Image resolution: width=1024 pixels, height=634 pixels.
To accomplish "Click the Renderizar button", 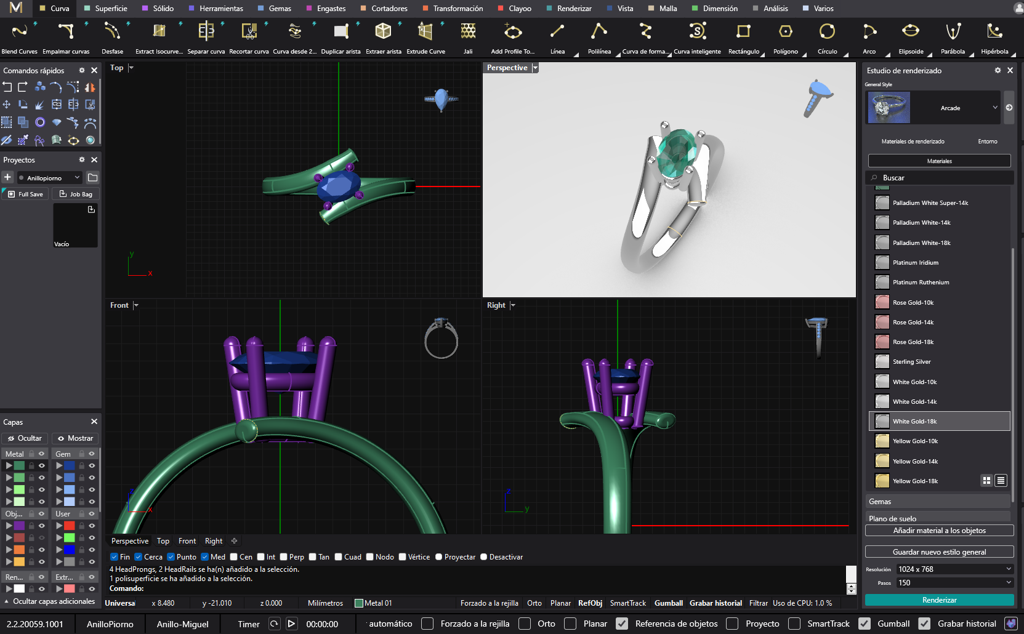I will 939,600.
